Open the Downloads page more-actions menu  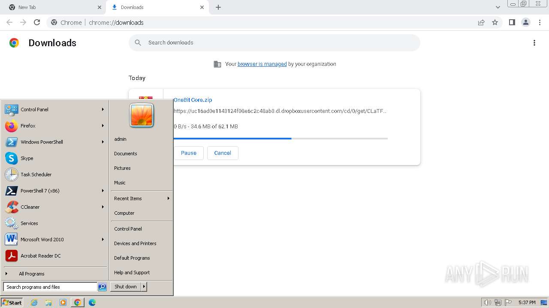534,43
